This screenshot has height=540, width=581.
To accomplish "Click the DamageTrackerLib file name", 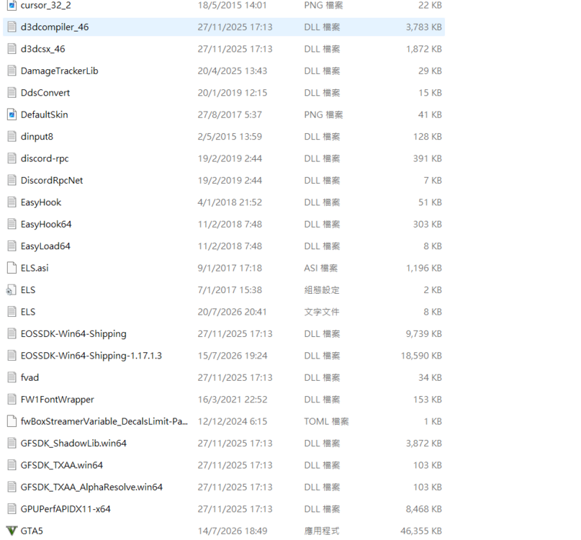I will pos(59,71).
